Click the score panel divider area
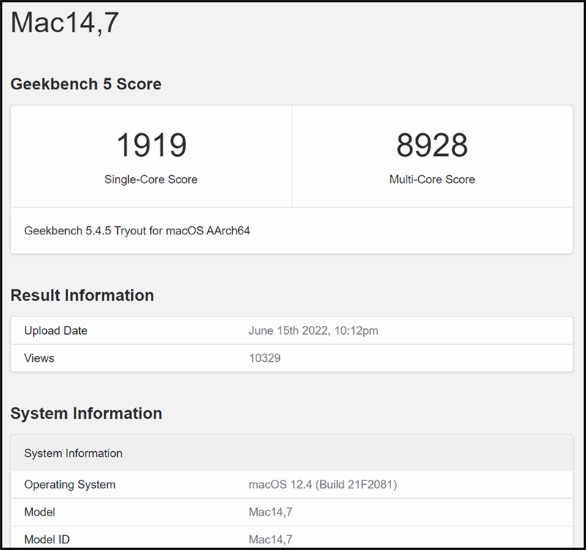This screenshot has width=586, height=550. click(292, 154)
